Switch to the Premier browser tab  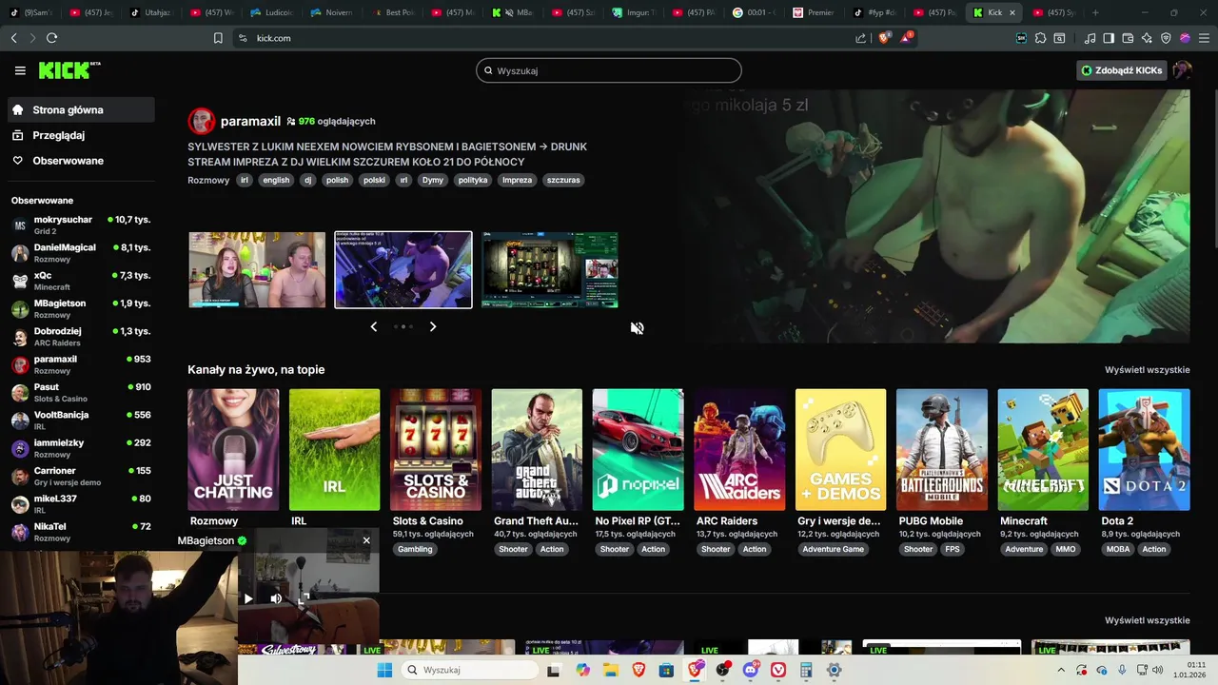(x=813, y=12)
